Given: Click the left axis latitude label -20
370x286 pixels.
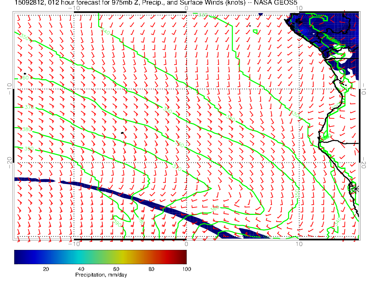Looking at the screenshot, I should (x=9, y=160).
